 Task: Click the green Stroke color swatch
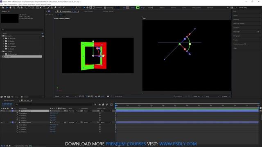[138, 7]
